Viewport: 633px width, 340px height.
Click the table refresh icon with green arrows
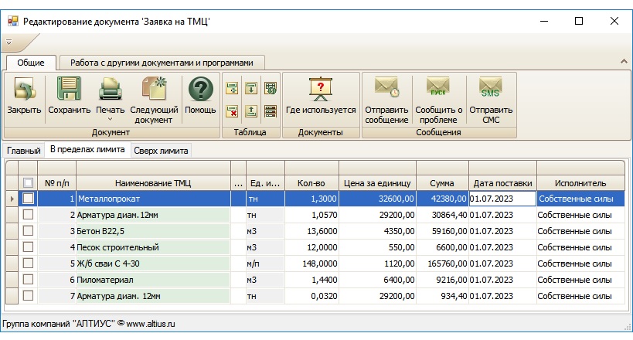click(271, 88)
